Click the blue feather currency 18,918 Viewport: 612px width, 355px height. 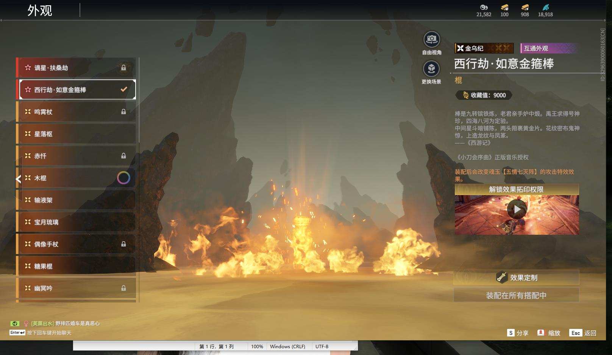545,7
